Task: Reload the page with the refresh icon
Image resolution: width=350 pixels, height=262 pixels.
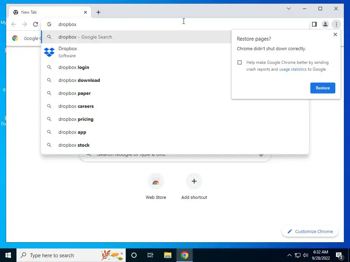Action: 36,24
